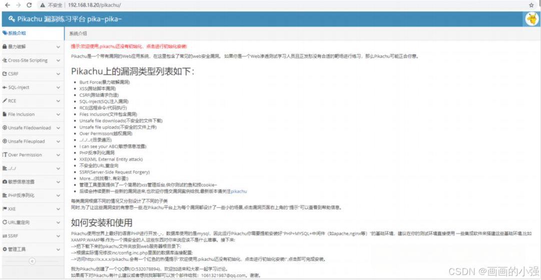Collapse the sidebar with the round toggle

coord(32,261)
